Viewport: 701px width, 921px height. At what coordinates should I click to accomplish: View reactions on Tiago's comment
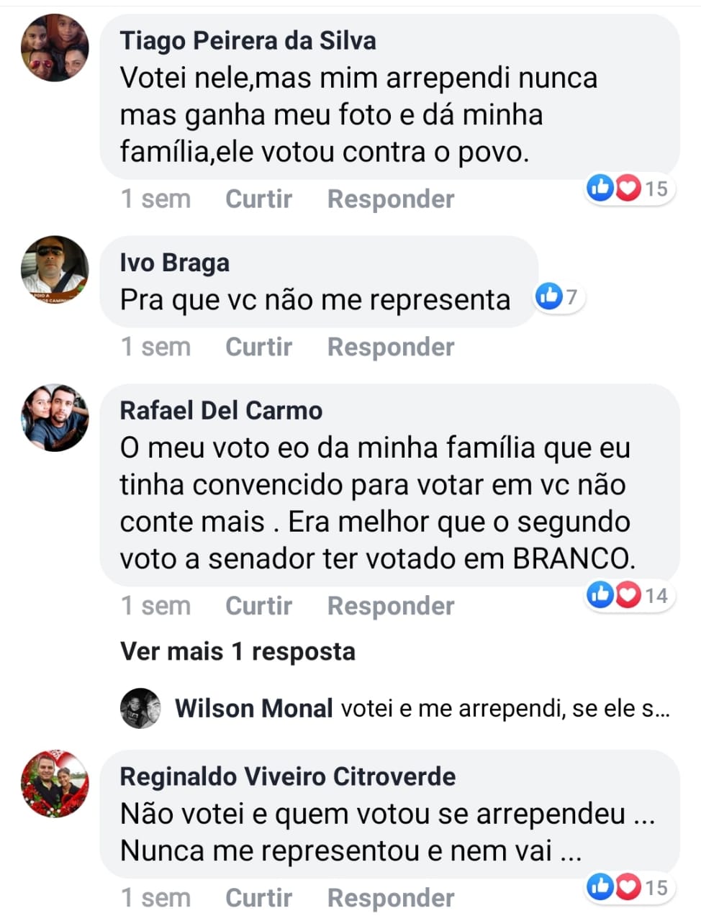[629, 189]
